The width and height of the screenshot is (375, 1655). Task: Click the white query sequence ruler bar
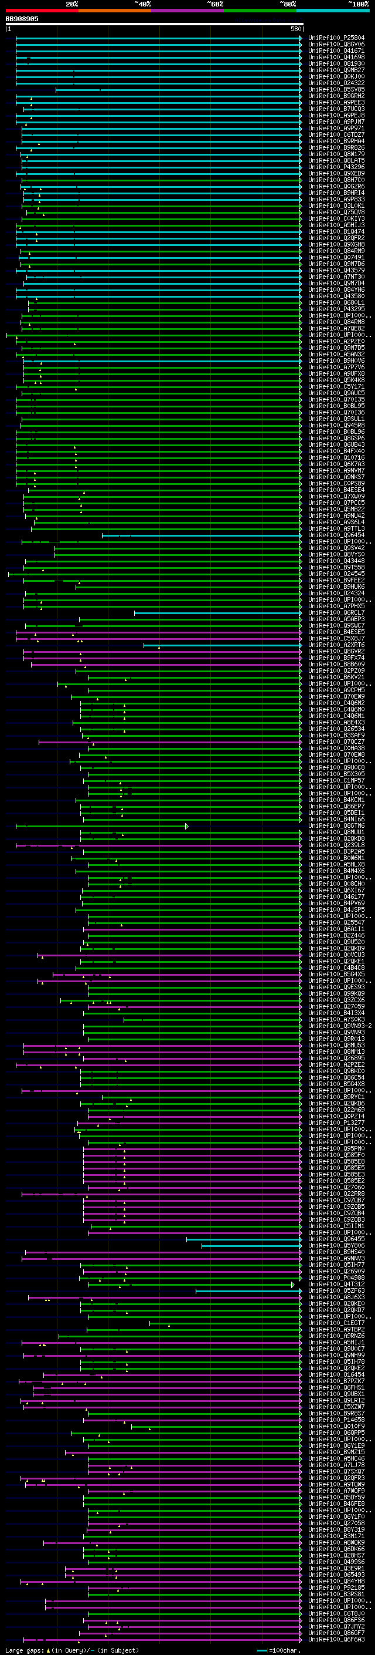154,25
